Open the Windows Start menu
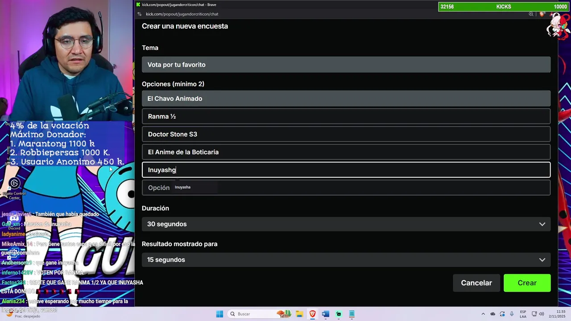The width and height of the screenshot is (571, 321). [x=219, y=314]
